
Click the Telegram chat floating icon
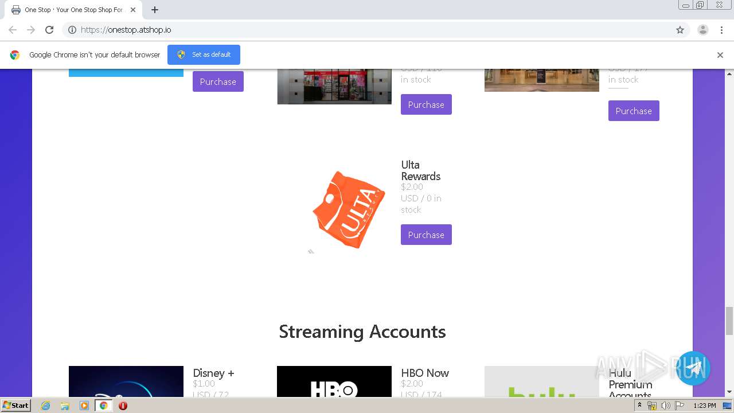click(x=693, y=368)
